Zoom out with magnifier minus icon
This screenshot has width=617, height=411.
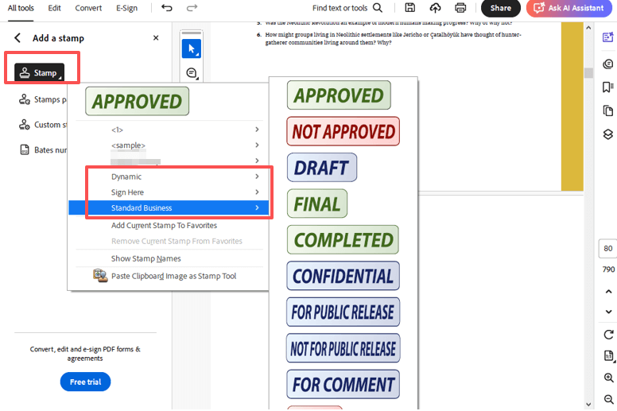608,399
